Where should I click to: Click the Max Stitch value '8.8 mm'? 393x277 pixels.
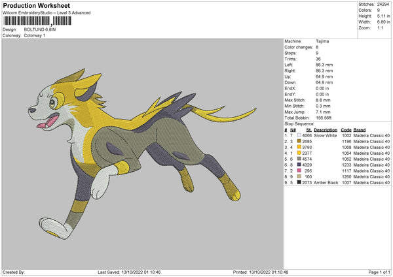[x=323, y=100]
